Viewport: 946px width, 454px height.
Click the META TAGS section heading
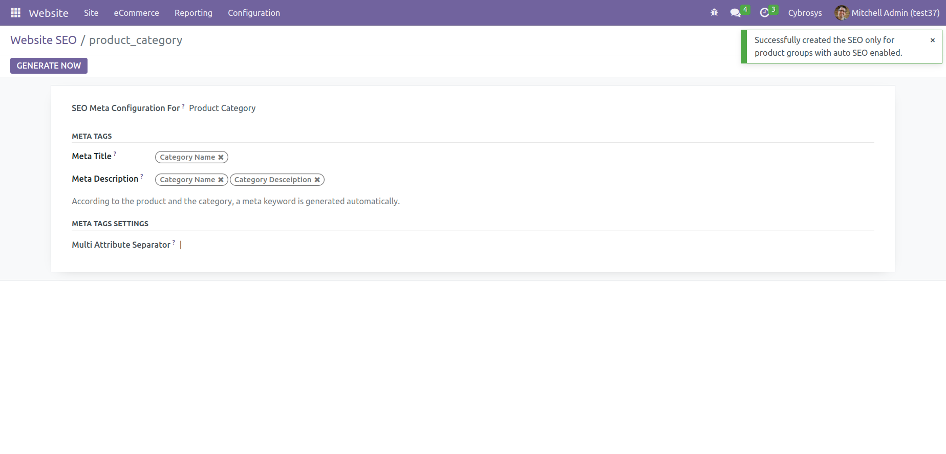[x=92, y=136]
